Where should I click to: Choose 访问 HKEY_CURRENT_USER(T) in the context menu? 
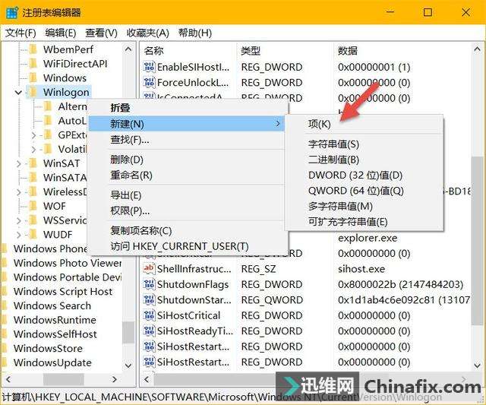(187, 246)
